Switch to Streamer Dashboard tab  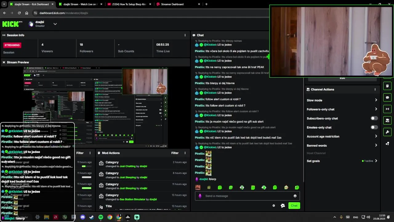178,4
